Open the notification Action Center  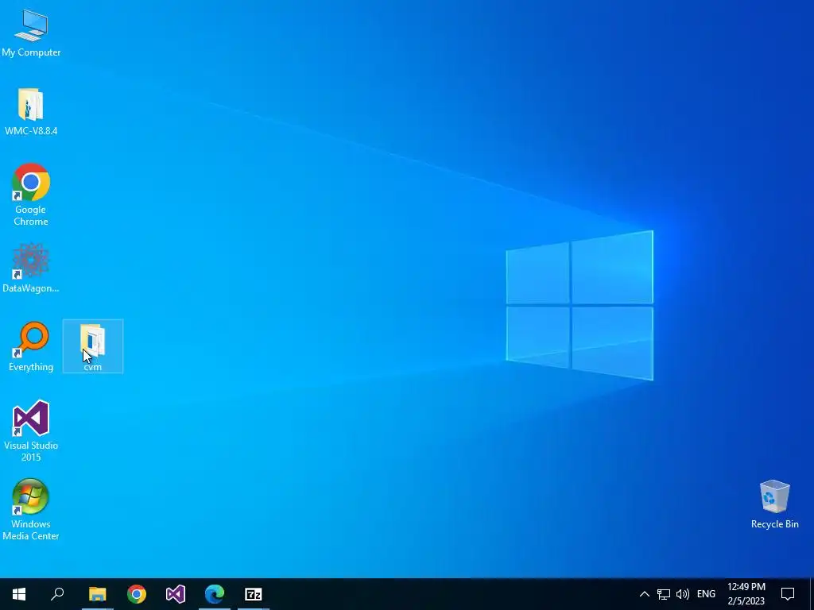(x=788, y=594)
